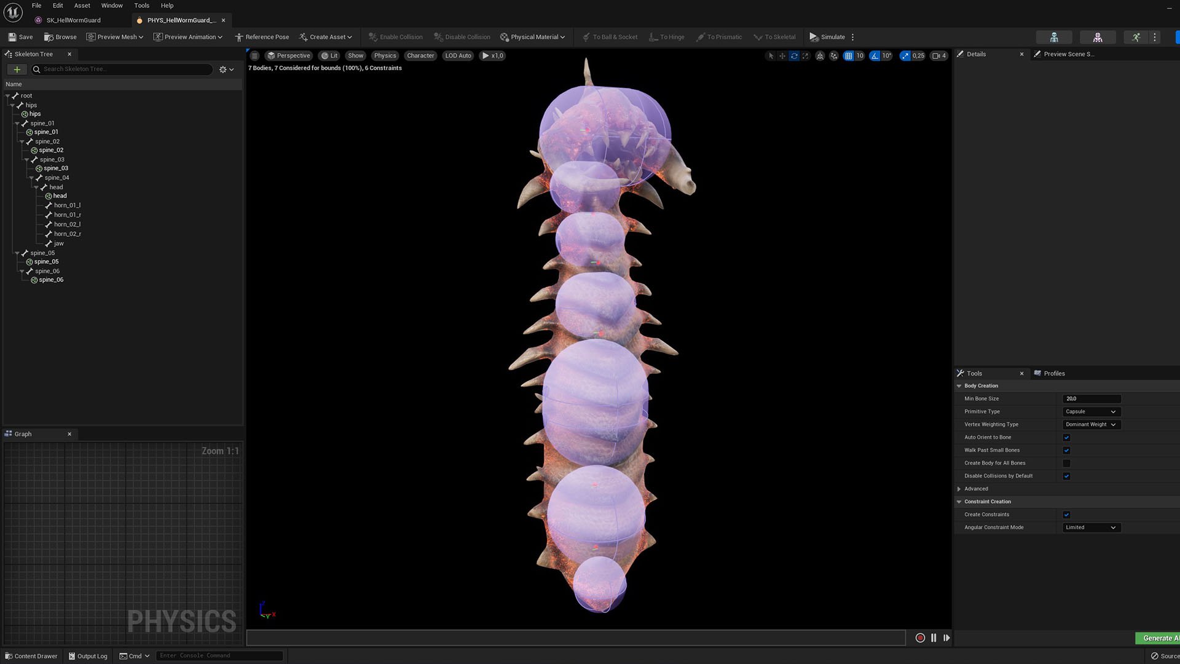The image size is (1180, 664).
Task: Open viewport Character menu button
Action: coord(420,55)
